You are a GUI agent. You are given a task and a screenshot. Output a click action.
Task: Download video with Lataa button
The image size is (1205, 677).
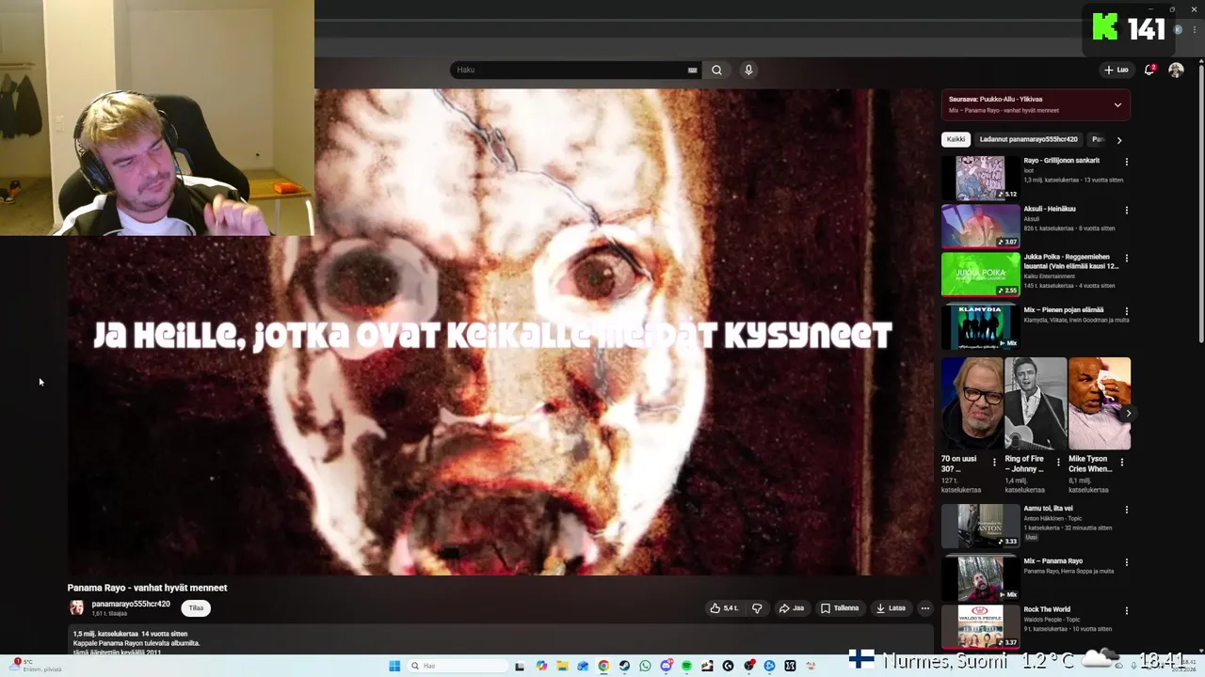pos(891,608)
